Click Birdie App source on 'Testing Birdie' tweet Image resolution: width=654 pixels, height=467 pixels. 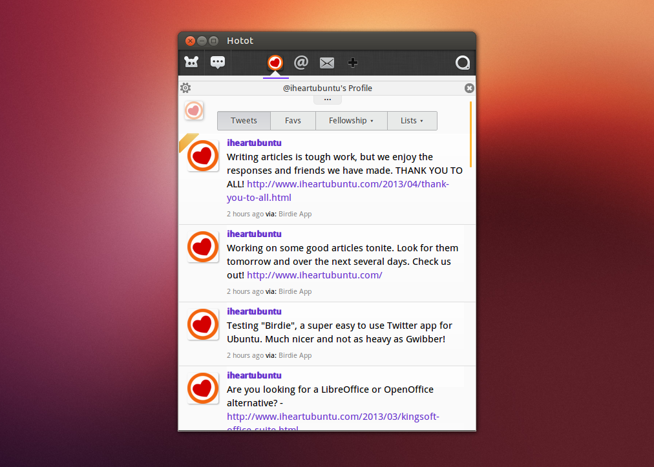(295, 355)
